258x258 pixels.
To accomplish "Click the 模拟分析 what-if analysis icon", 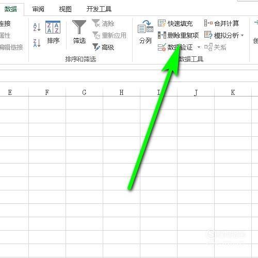I will coord(208,35).
